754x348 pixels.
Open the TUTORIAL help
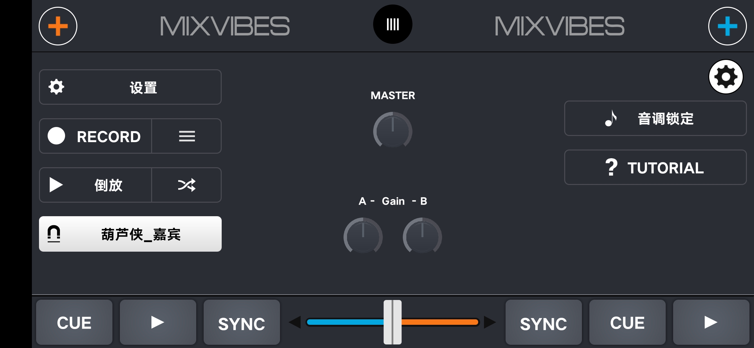(x=655, y=167)
